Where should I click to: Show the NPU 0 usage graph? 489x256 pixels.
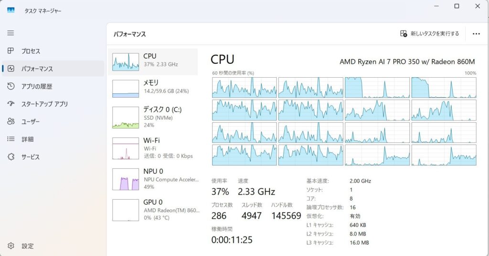pos(126,179)
